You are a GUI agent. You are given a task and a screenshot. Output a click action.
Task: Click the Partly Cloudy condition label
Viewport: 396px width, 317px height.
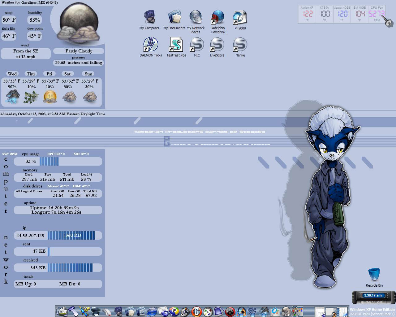(79, 51)
